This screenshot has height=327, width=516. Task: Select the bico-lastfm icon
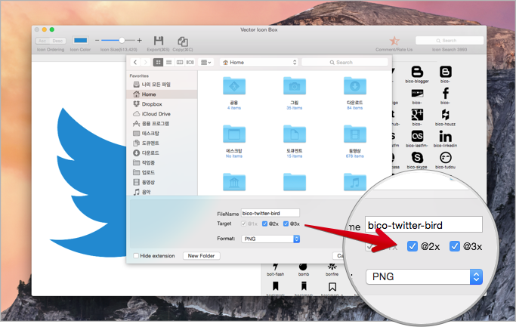(417, 136)
